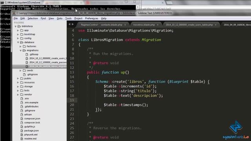This screenshot has width=251, height=141.
Task: Click the seeds folder icon
Action: click(24, 70)
